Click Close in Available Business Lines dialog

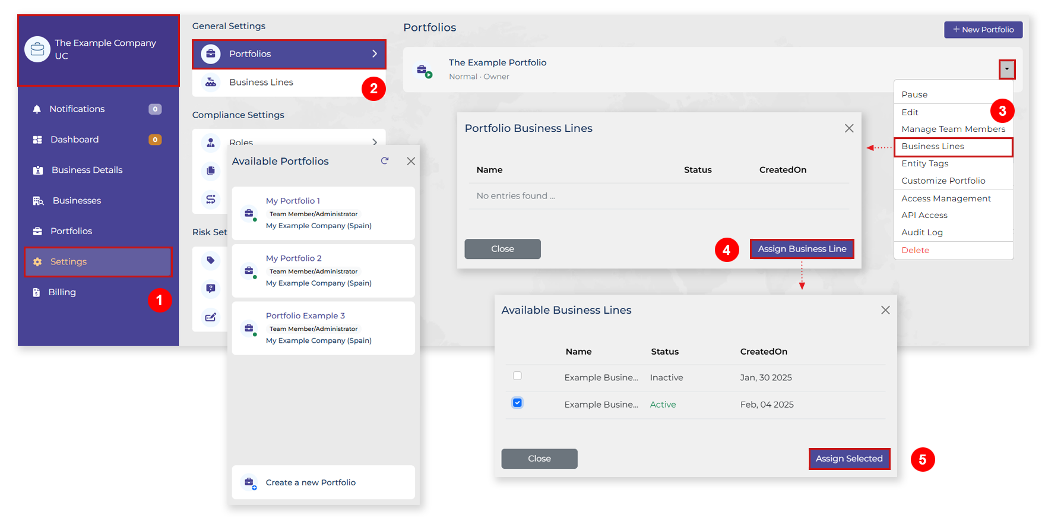(x=539, y=459)
